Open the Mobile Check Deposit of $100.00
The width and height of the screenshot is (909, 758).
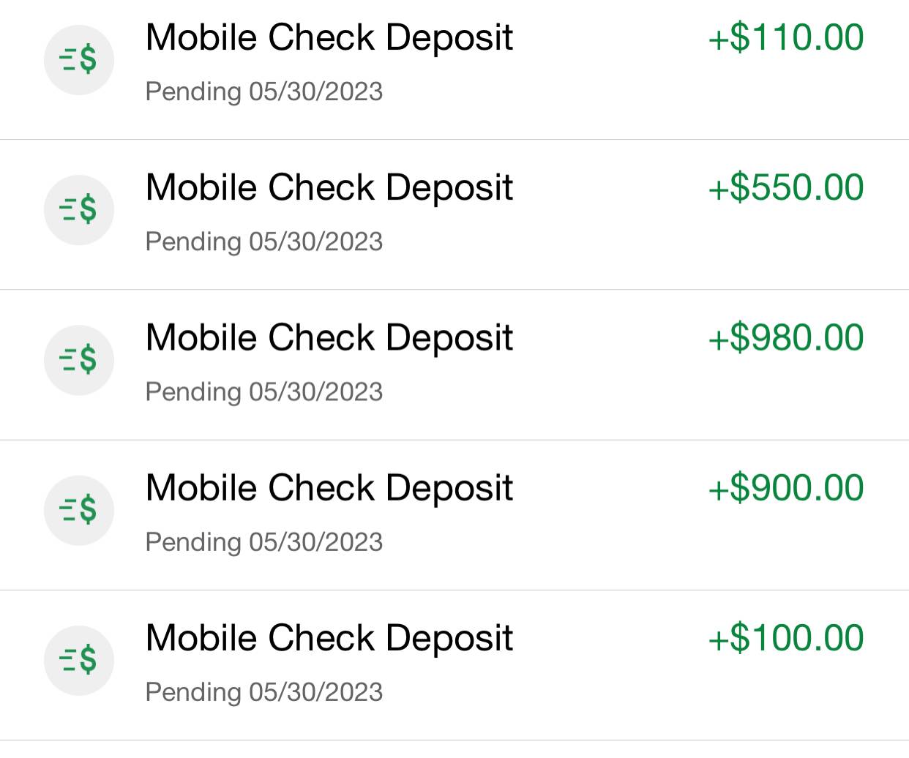pyautogui.click(x=329, y=638)
